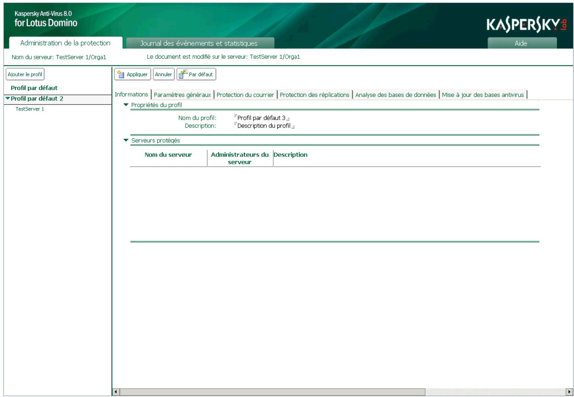The image size is (574, 397).
Task: Click the horizontal scrollbar left arrow
Action: (117, 392)
